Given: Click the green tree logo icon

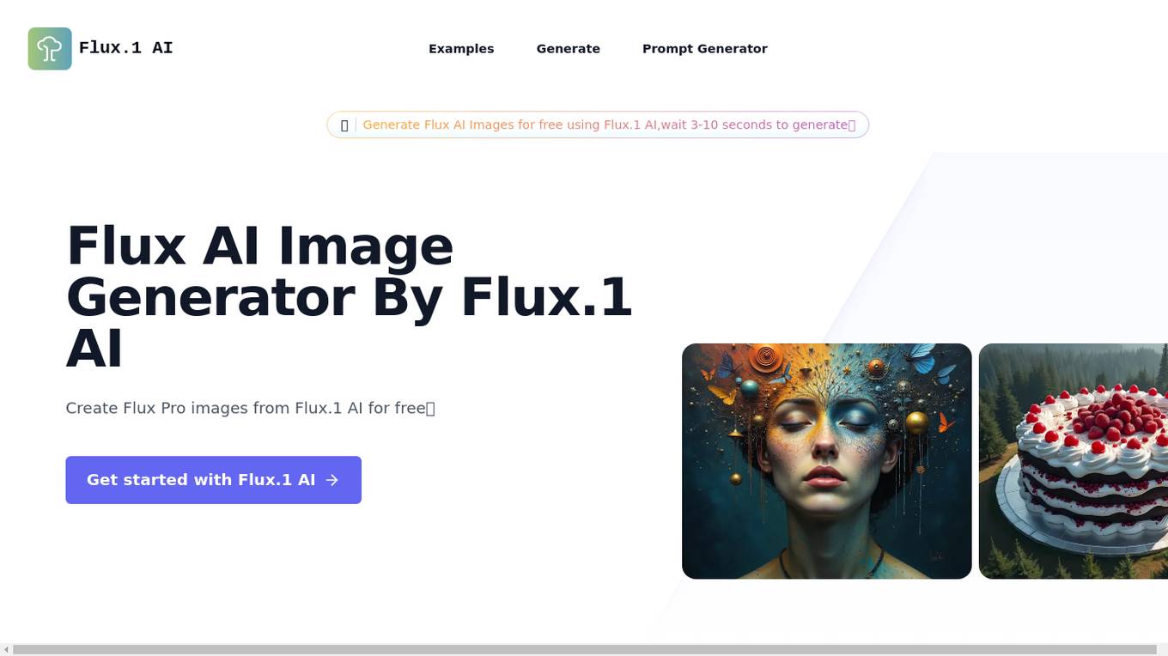Looking at the screenshot, I should coord(50,48).
